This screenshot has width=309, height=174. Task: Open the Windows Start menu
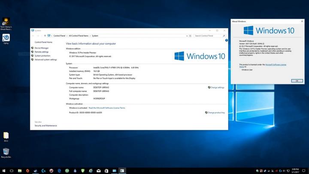coord(4,171)
